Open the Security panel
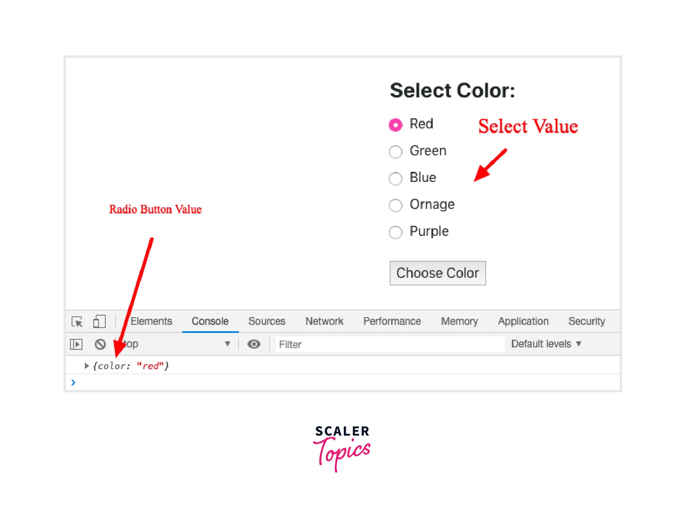The width and height of the screenshot is (686, 514). [586, 321]
